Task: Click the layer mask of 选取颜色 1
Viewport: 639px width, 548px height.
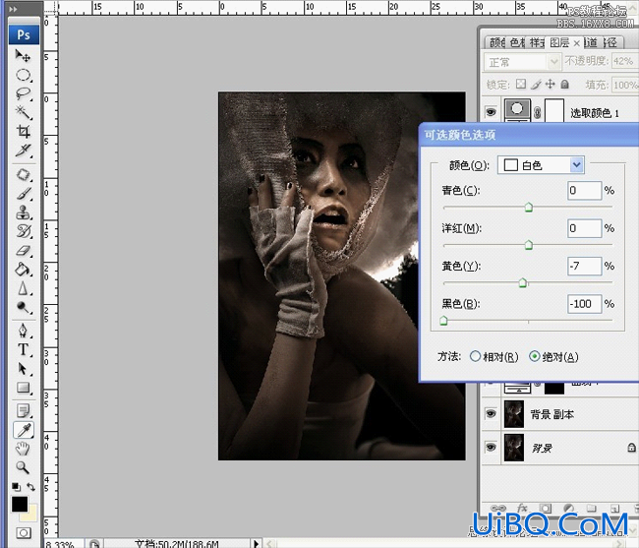Action: [554, 110]
